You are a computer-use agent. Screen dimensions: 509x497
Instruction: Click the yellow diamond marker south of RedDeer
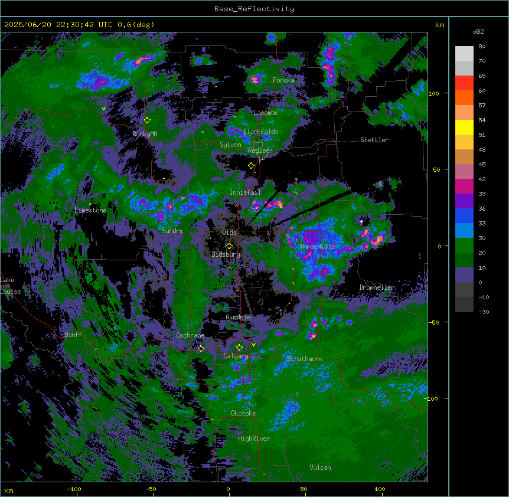pyautogui.click(x=251, y=166)
